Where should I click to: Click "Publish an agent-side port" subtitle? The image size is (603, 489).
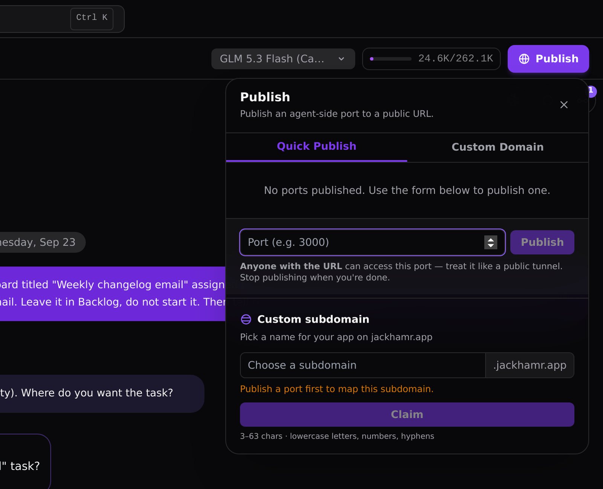tap(337, 114)
